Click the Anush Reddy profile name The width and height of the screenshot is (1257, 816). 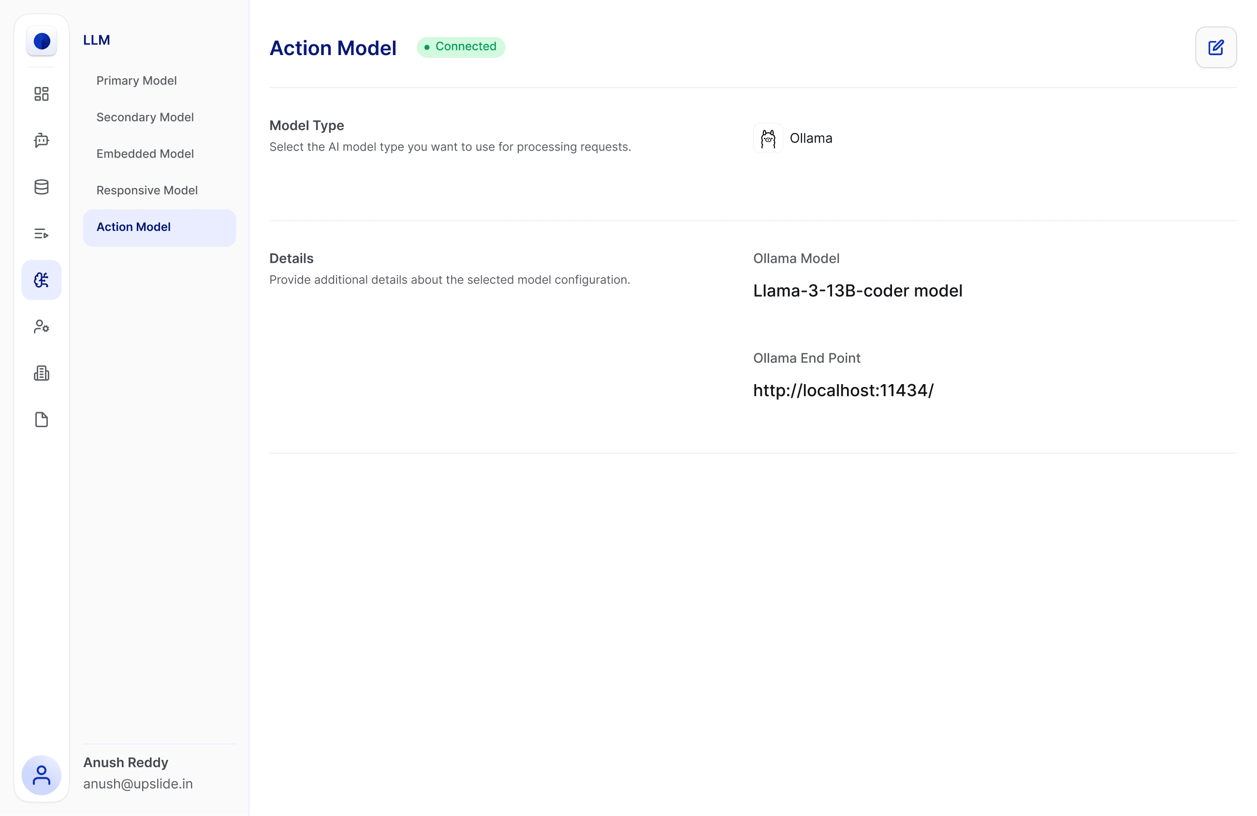[126, 762]
